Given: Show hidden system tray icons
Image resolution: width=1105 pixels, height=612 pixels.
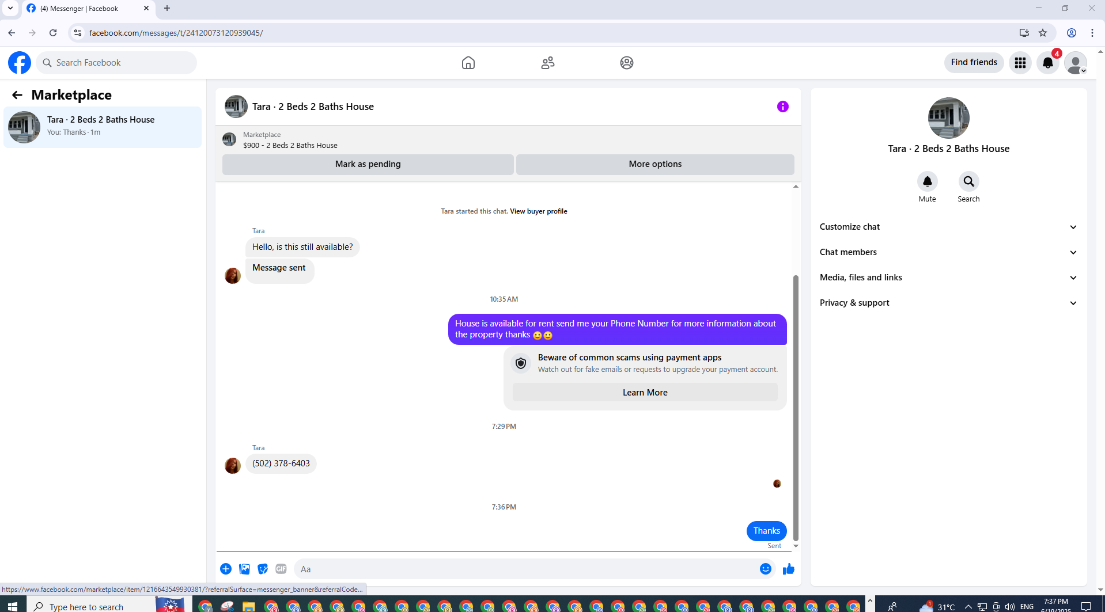Looking at the screenshot, I should [x=968, y=607].
